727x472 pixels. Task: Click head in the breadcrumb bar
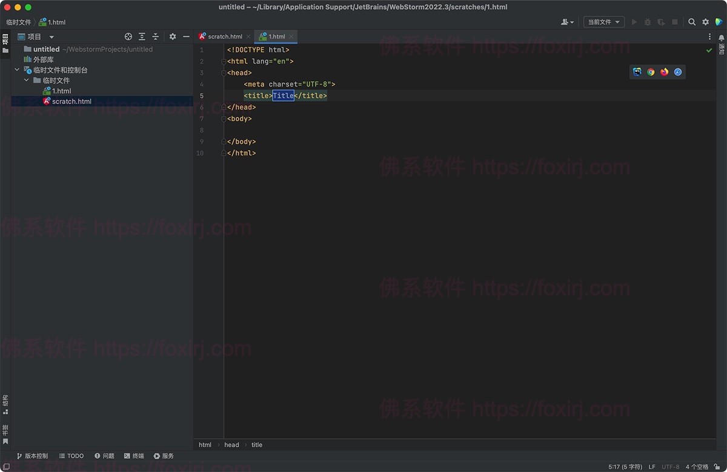231,445
